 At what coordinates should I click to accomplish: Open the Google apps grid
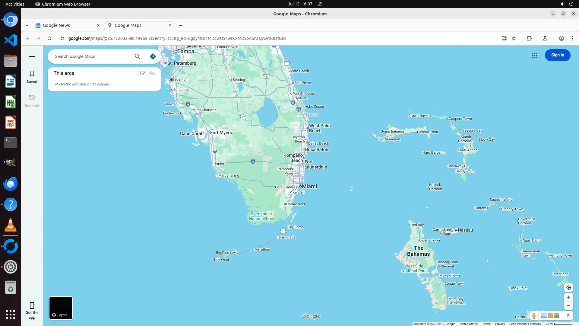coord(535,56)
